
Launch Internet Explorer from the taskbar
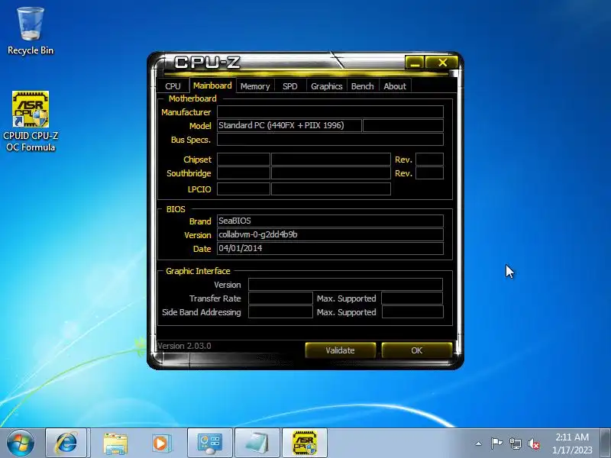66,443
